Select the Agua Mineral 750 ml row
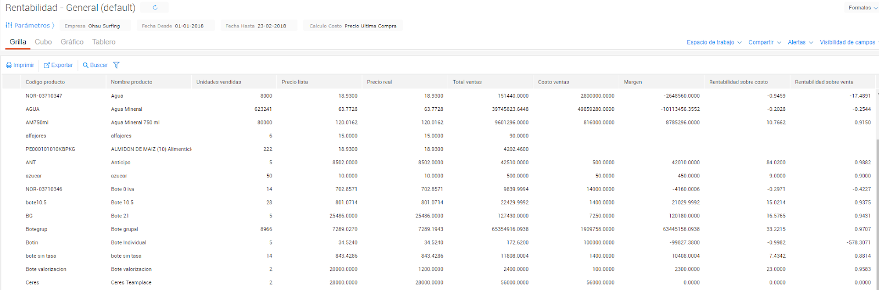The height and width of the screenshot is (290, 879). point(135,122)
